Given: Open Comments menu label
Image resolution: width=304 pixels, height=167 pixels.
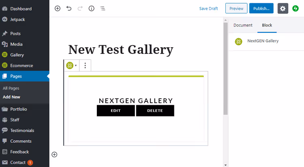Looking at the screenshot, I should click(x=21, y=141).
